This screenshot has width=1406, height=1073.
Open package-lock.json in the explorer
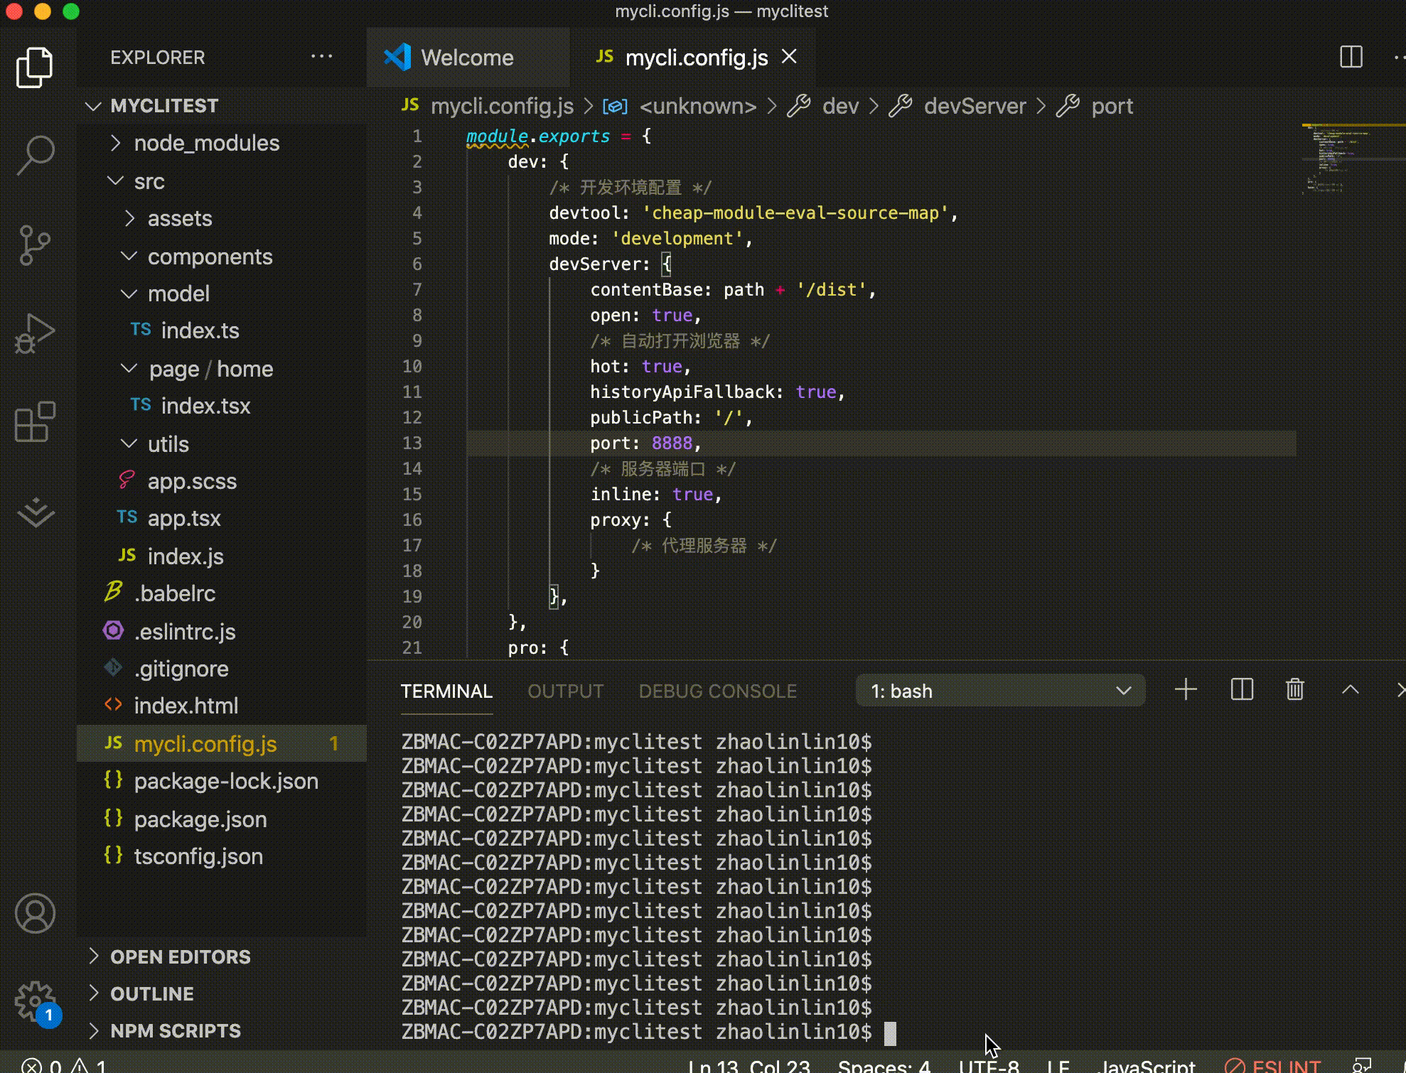(x=221, y=781)
